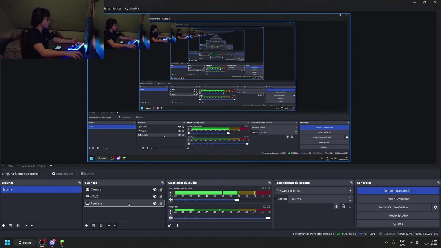The image size is (441, 248).
Task: Decrease Duración with down arrow
Action: 350,200
